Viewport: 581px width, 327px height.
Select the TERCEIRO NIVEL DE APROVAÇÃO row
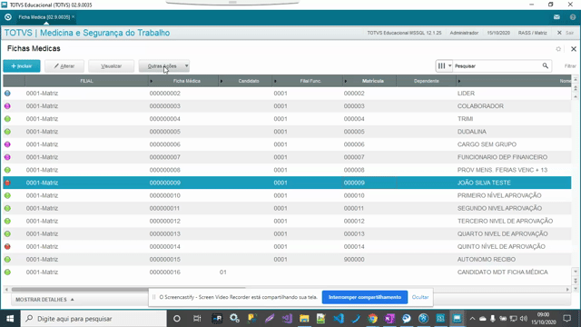click(x=287, y=221)
